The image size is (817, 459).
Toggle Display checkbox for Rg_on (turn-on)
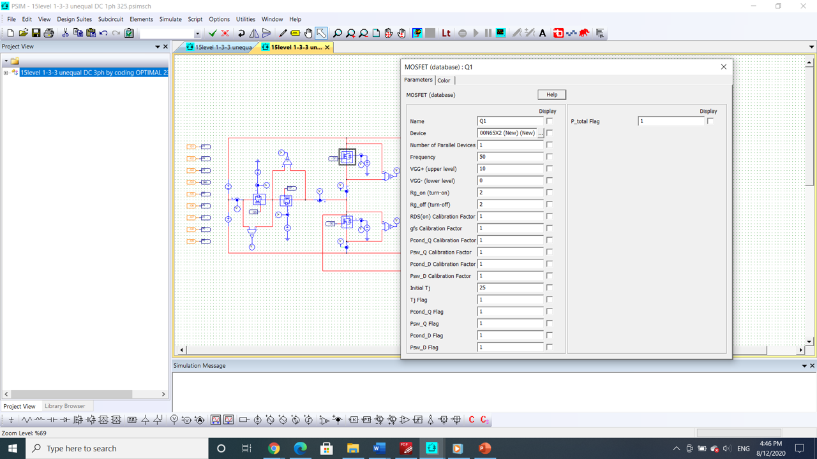[x=549, y=193]
